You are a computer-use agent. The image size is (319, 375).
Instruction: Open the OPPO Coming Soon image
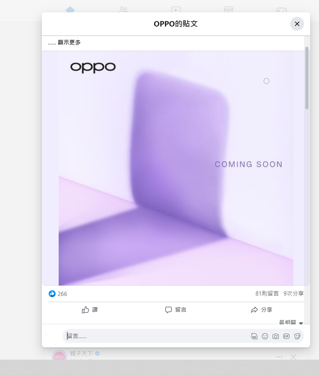click(x=176, y=168)
